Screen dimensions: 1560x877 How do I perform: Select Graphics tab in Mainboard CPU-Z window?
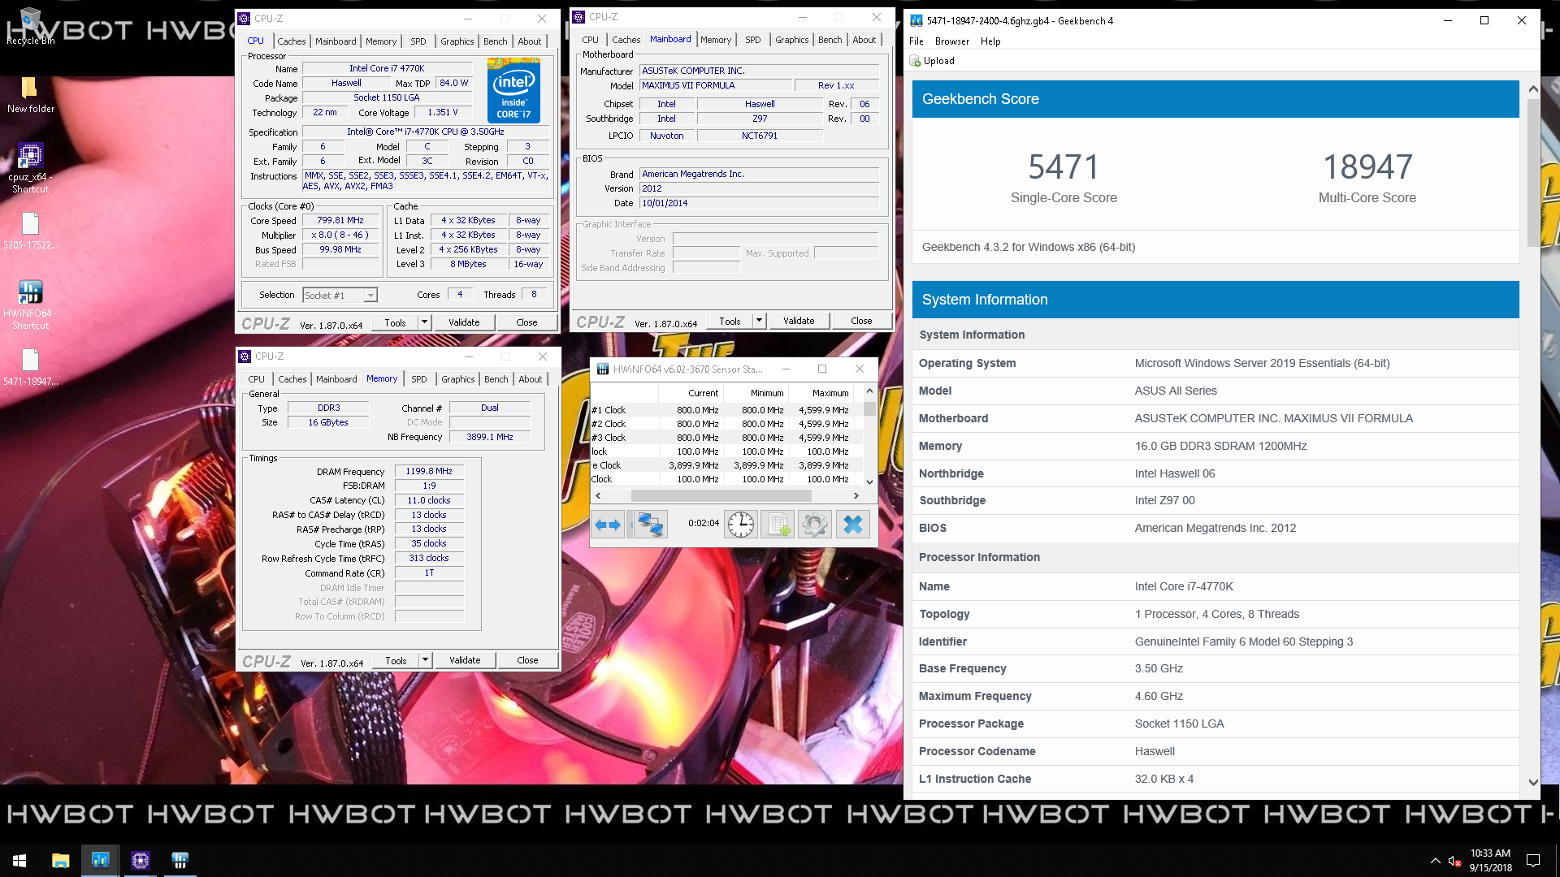point(791,40)
